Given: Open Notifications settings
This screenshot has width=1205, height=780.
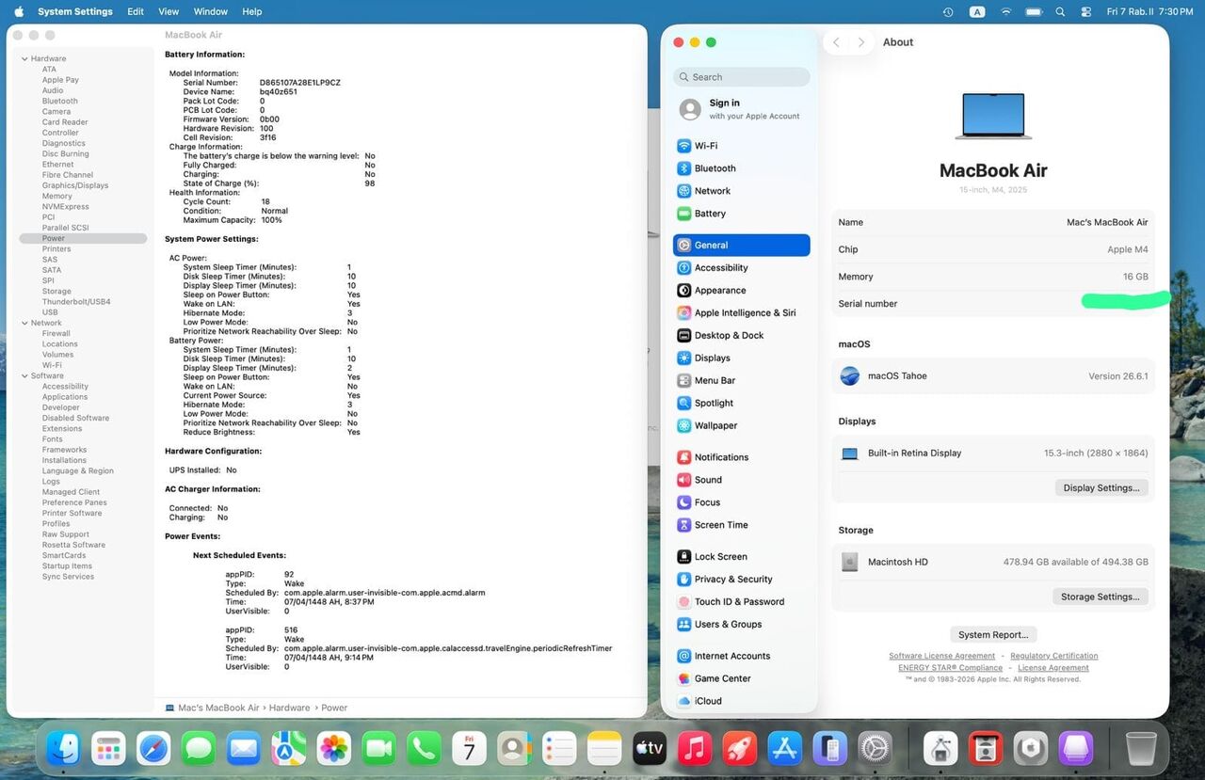Looking at the screenshot, I should click(x=741, y=457).
